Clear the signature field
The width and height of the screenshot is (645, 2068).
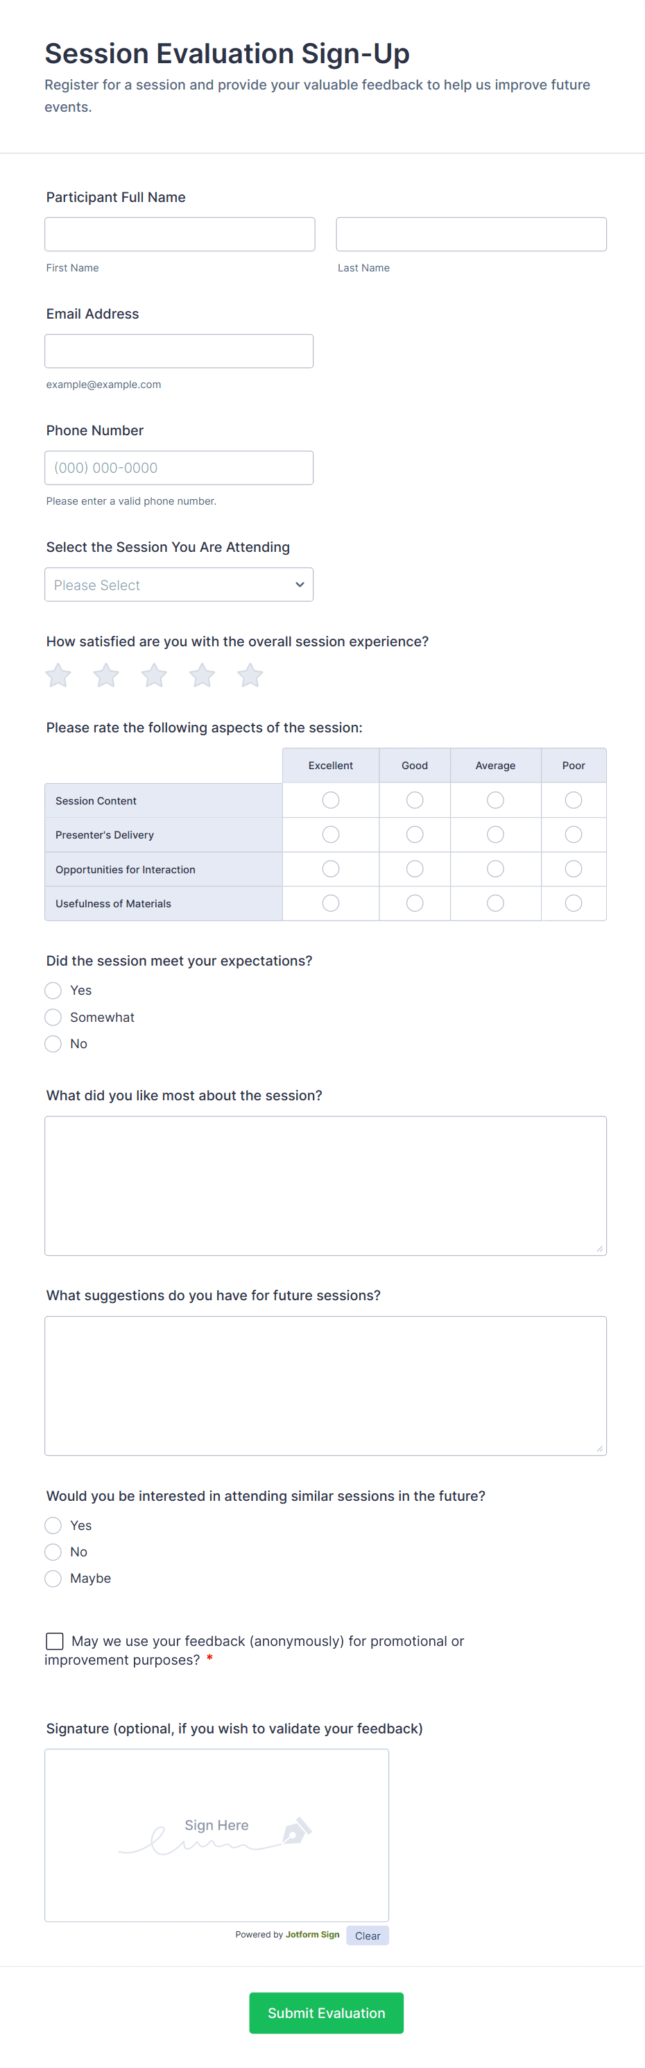(368, 1935)
